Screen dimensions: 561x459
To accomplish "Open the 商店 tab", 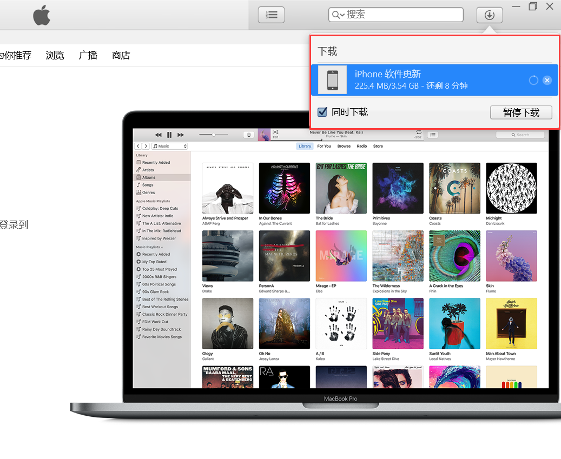I will [x=121, y=55].
